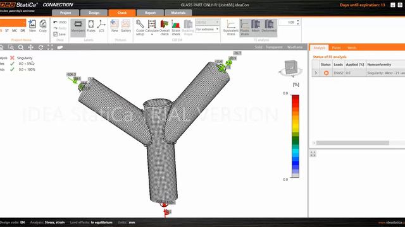Open the pictures Gallery
Screen dimensions: 405x227
pos(126,26)
